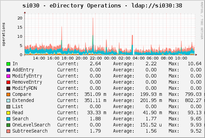Click the 'SubtreeSearch' legend label
Screen dimensions: 205x138
tap(30, 131)
